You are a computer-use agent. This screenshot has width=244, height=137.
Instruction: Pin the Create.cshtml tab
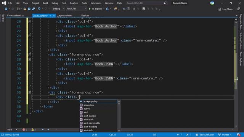pyautogui.click(x=50, y=16)
